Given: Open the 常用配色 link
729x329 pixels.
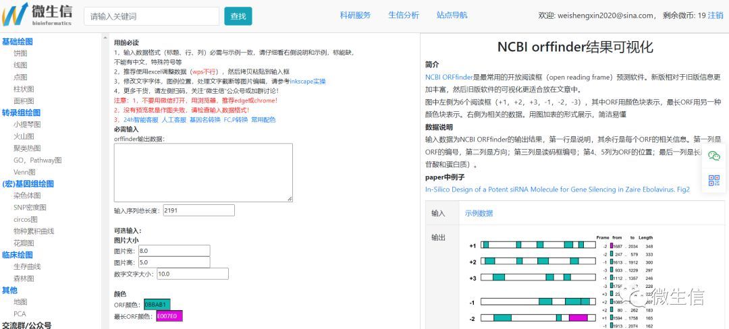Looking at the screenshot, I should click(x=263, y=120).
